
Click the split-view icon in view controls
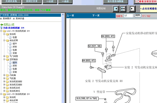[x=123, y=9]
